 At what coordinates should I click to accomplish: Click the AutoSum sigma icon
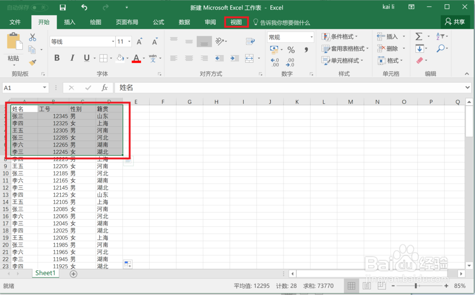(x=418, y=37)
